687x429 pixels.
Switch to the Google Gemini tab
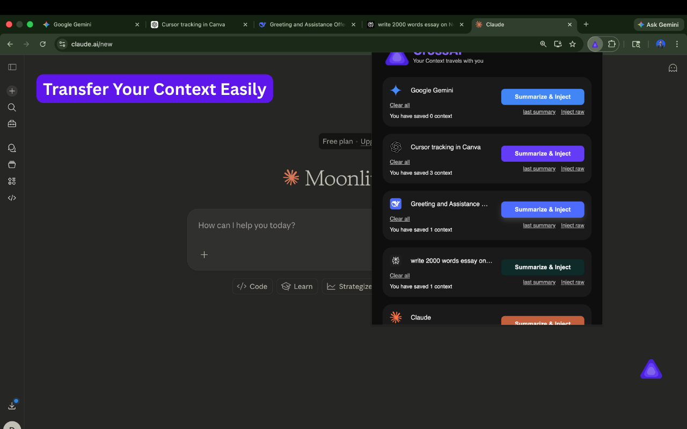click(91, 25)
